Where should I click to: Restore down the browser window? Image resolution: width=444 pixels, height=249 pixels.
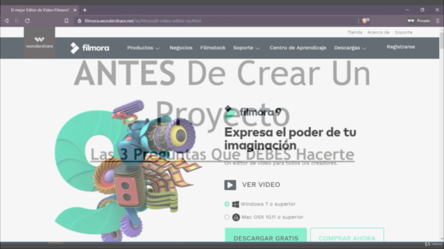[422, 10]
